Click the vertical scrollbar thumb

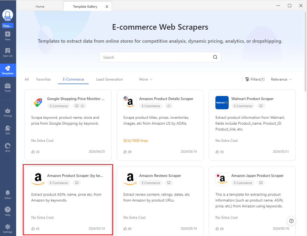pyautogui.click(x=305, y=51)
